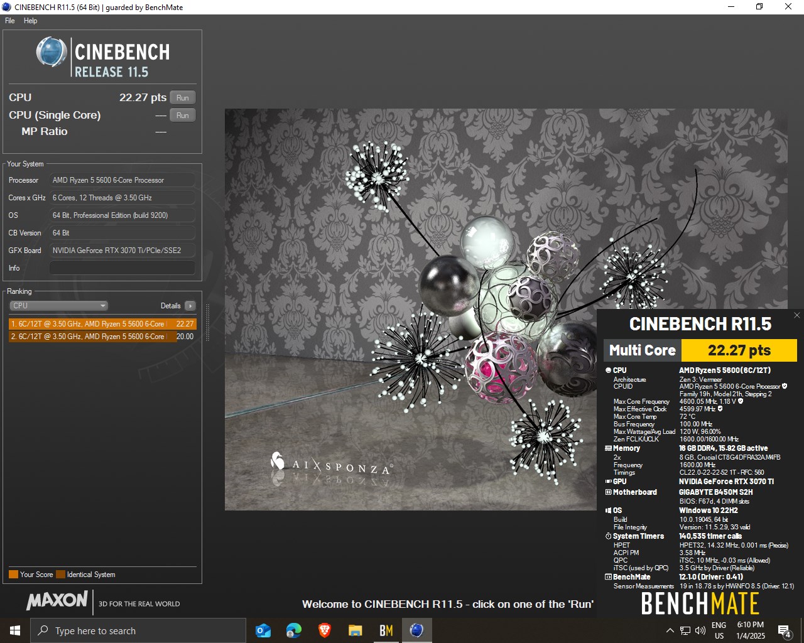Viewport: 804px width, 643px height.
Task: Click the MAXON logo
Action: pyautogui.click(x=57, y=600)
